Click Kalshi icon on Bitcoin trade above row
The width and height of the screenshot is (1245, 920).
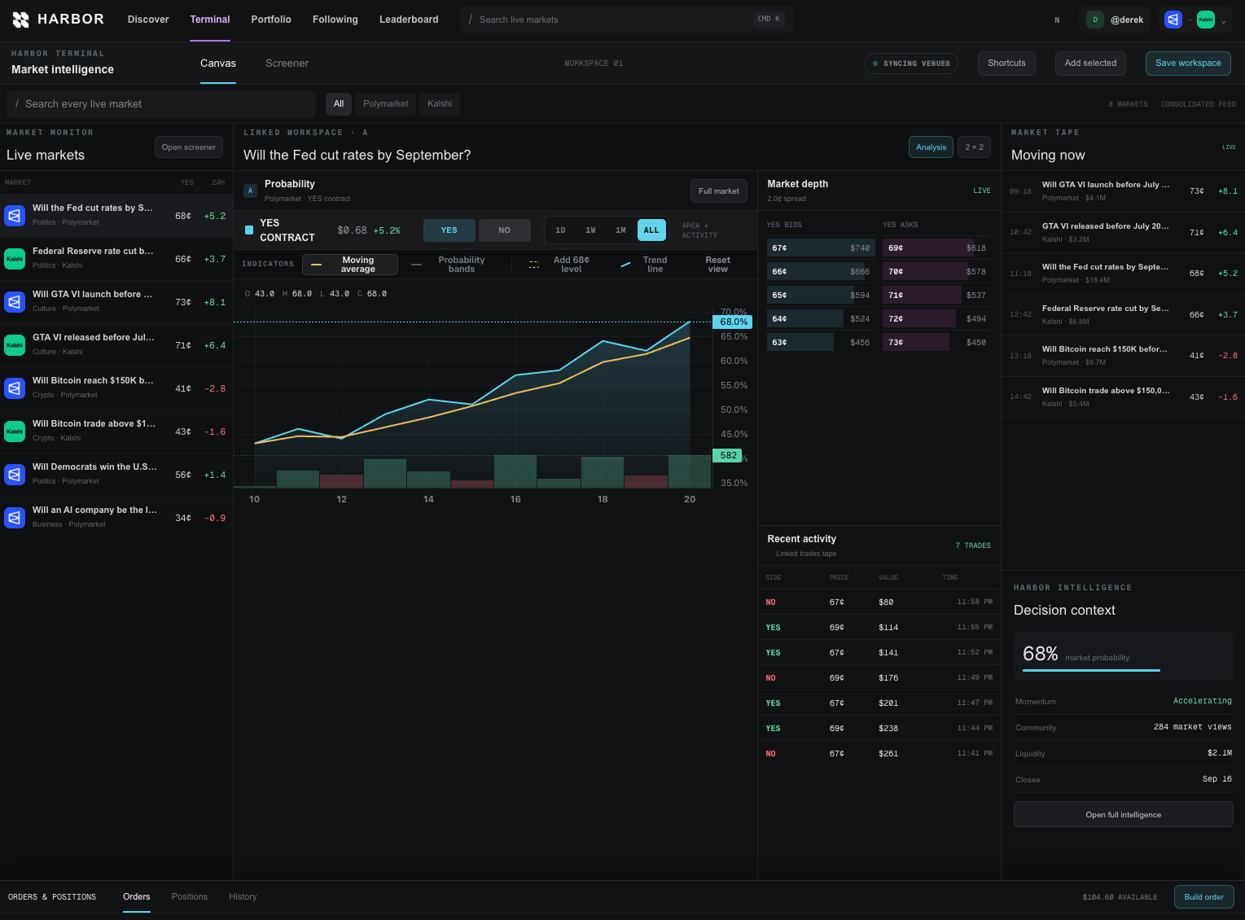pyautogui.click(x=15, y=432)
